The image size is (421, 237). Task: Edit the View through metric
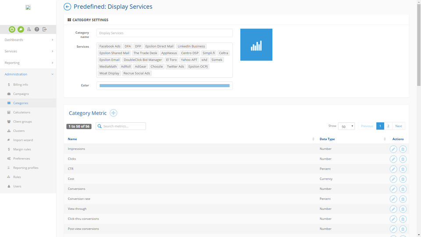pyautogui.click(x=393, y=209)
